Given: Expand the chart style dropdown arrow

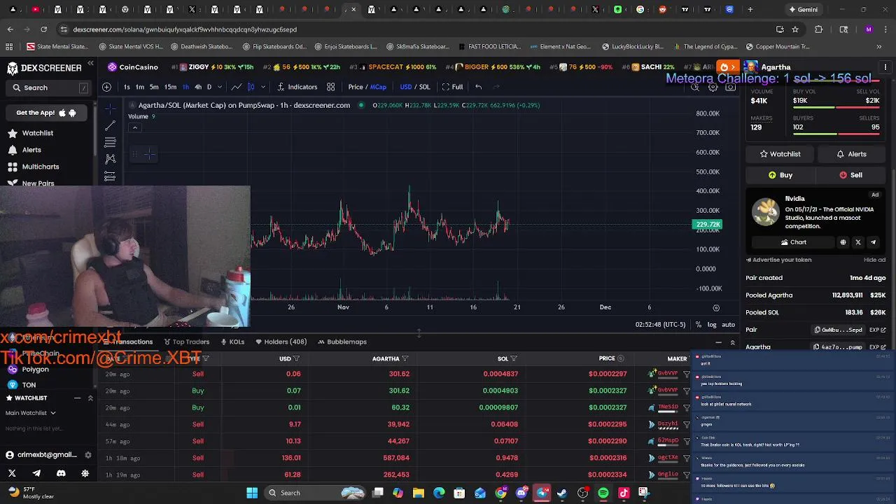Looking at the screenshot, I should click(263, 87).
